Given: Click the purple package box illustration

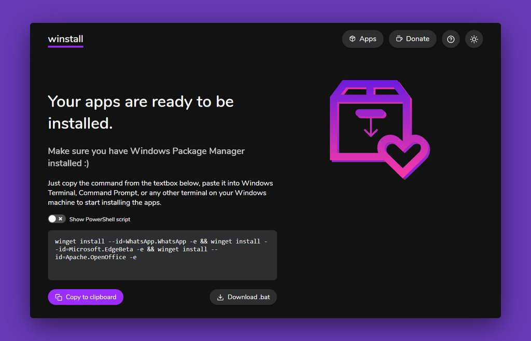Looking at the screenshot, I should tap(380, 129).
